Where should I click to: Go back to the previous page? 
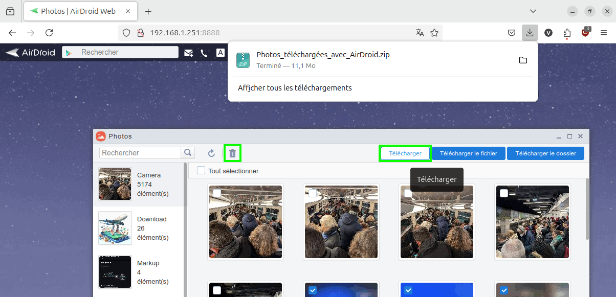coord(12,33)
